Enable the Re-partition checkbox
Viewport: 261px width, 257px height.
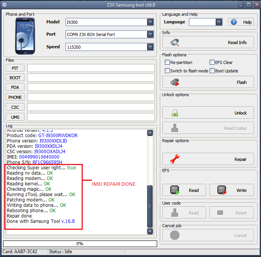pyautogui.click(x=167, y=62)
